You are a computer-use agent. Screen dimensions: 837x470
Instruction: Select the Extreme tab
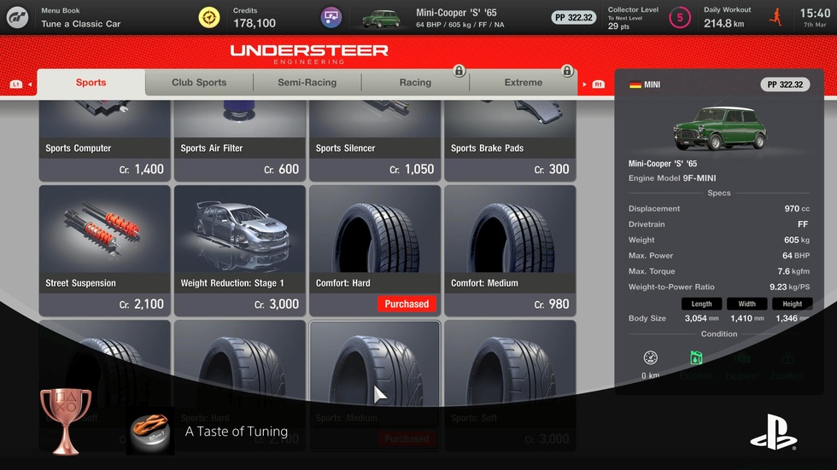pyautogui.click(x=523, y=83)
